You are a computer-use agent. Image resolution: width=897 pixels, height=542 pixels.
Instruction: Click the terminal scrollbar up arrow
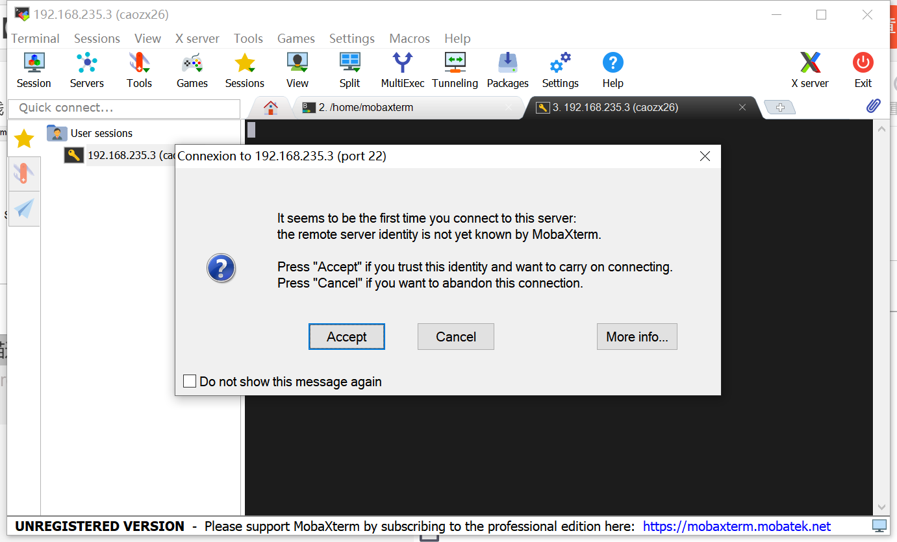point(881,129)
